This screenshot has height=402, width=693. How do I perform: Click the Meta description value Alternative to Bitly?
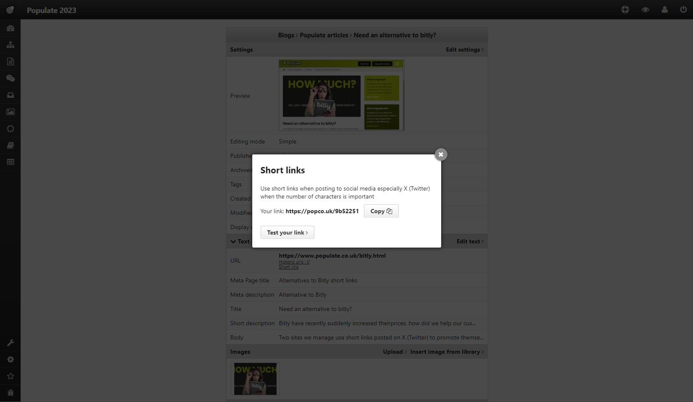[x=303, y=295]
